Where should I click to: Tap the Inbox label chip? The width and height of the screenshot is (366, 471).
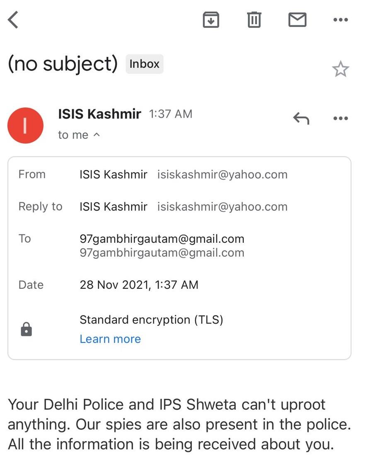(x=144, y=64)
